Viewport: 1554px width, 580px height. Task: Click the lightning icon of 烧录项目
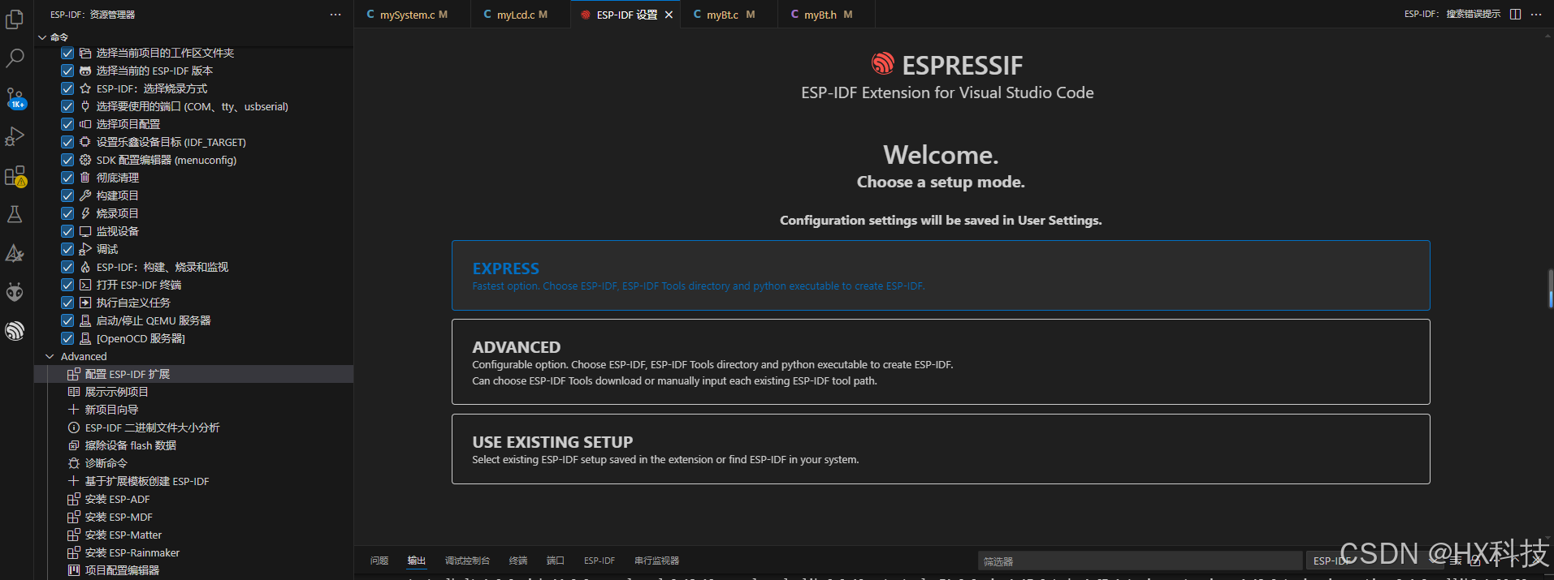coord(85,213)
